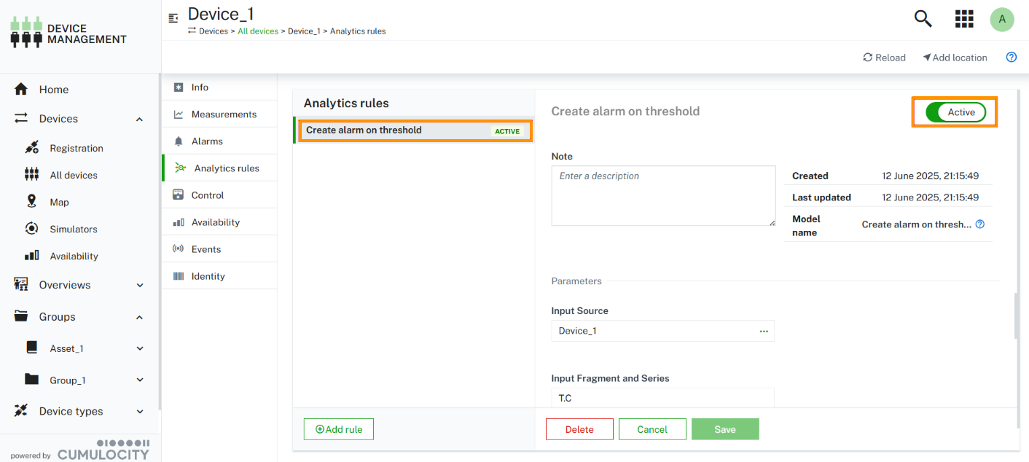Click the Overviews icon
The height and width of the screenshot is (462, 1029).
pos(21,285)
